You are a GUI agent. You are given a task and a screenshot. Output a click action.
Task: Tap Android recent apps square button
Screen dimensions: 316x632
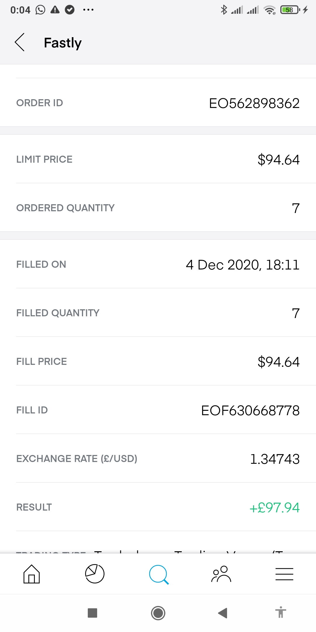92,613
